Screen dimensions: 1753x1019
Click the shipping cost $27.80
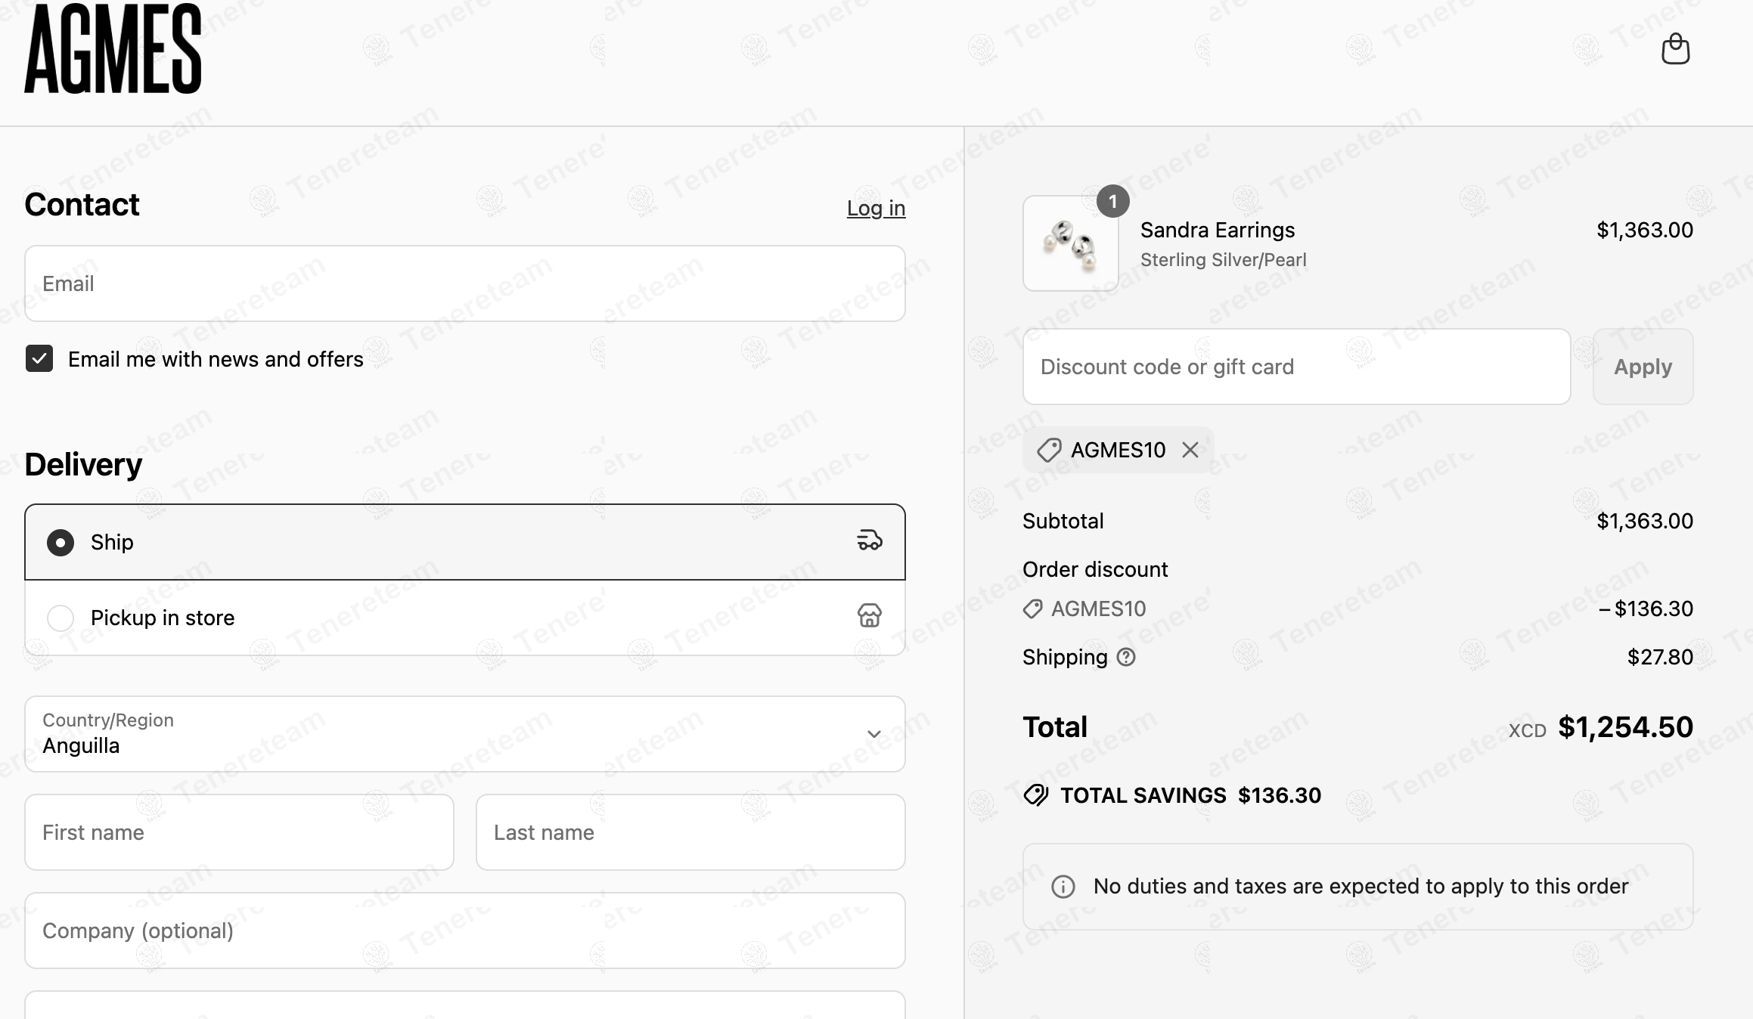[1660, 657]
